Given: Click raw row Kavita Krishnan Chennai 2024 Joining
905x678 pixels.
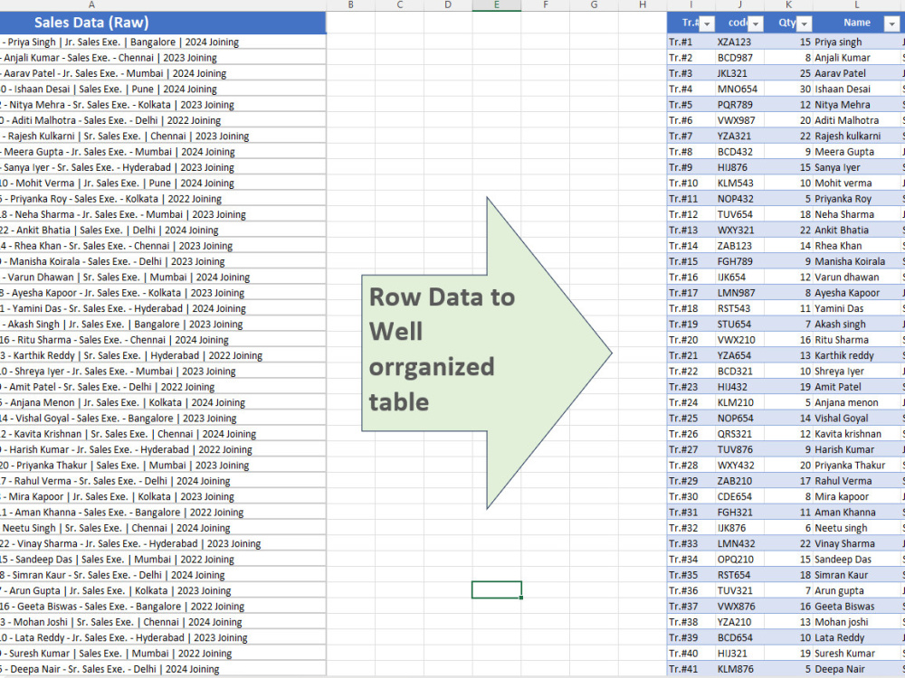Looking at the screenshot, I should coord(163,434).
